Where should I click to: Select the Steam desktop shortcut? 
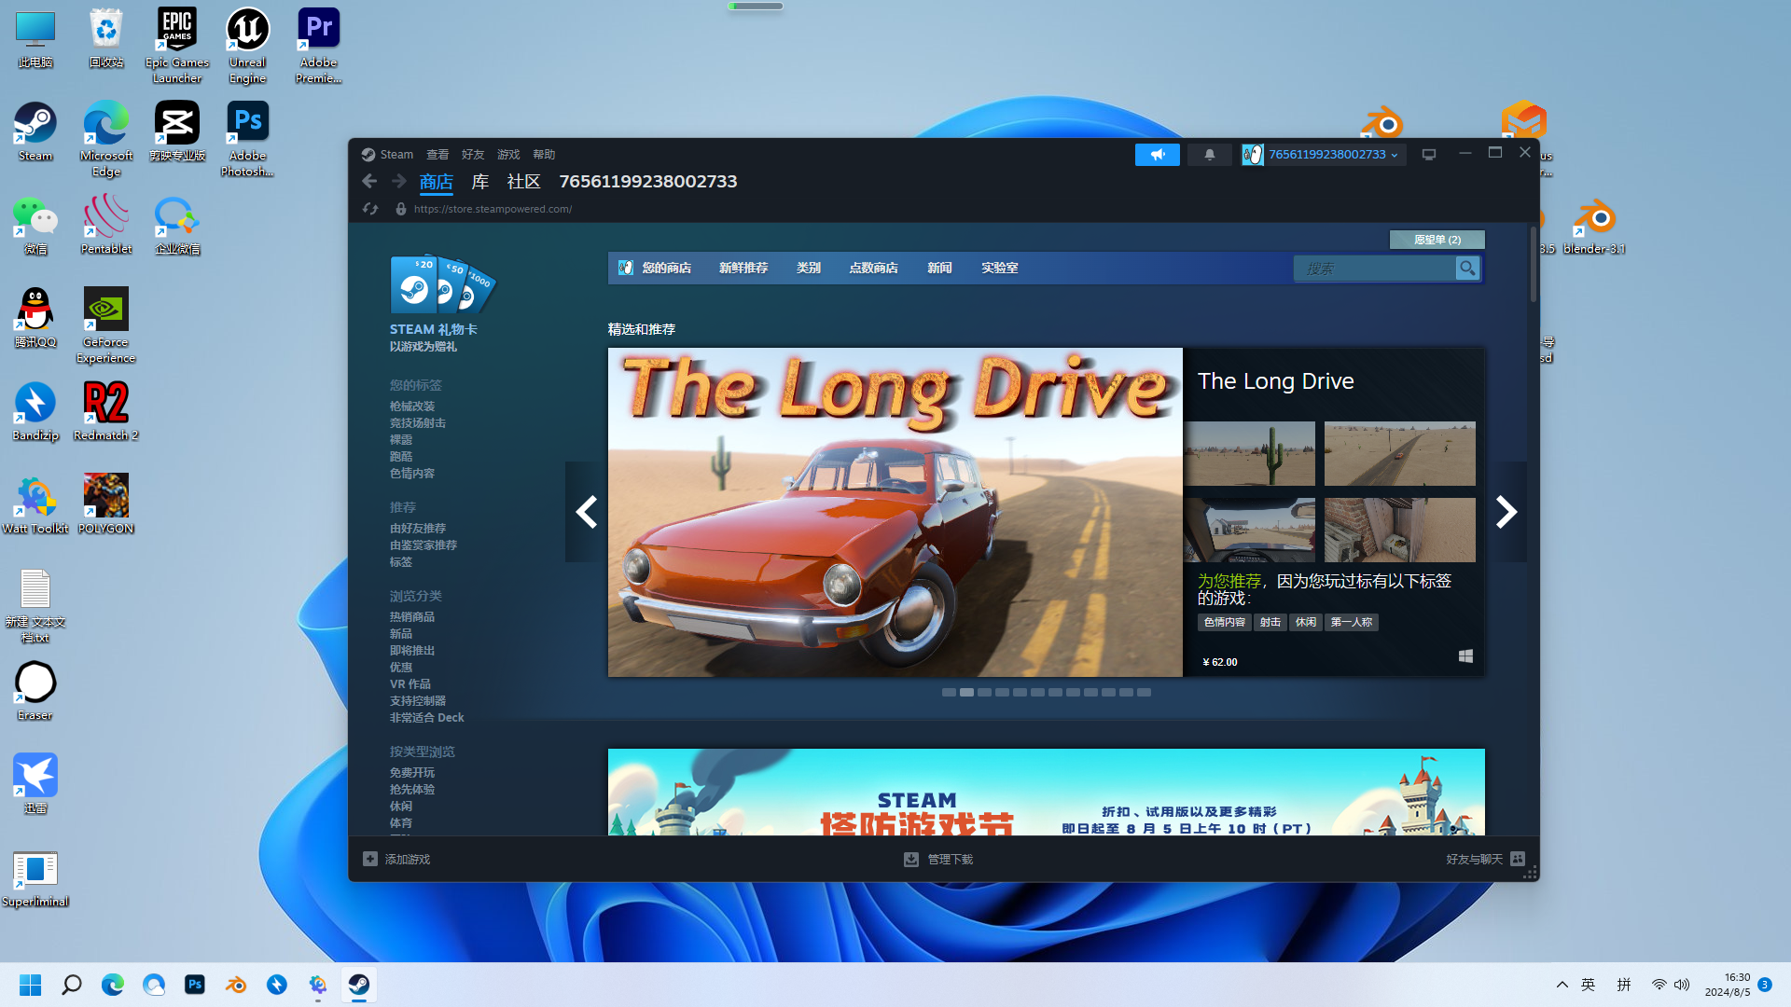click(35, 131)
